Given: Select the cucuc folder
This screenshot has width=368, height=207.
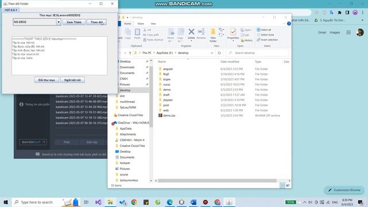Looking at the screenshot, I should pyautogui.click(x=167, y=85).
